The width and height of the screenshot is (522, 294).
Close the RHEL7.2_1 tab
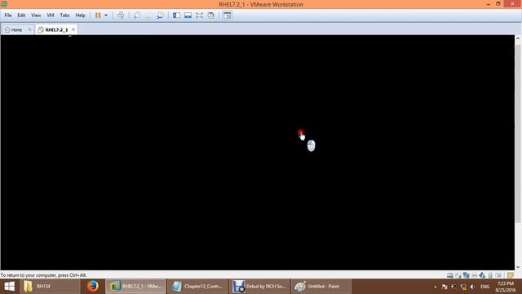pyautogui.click(x=73, y=29)
